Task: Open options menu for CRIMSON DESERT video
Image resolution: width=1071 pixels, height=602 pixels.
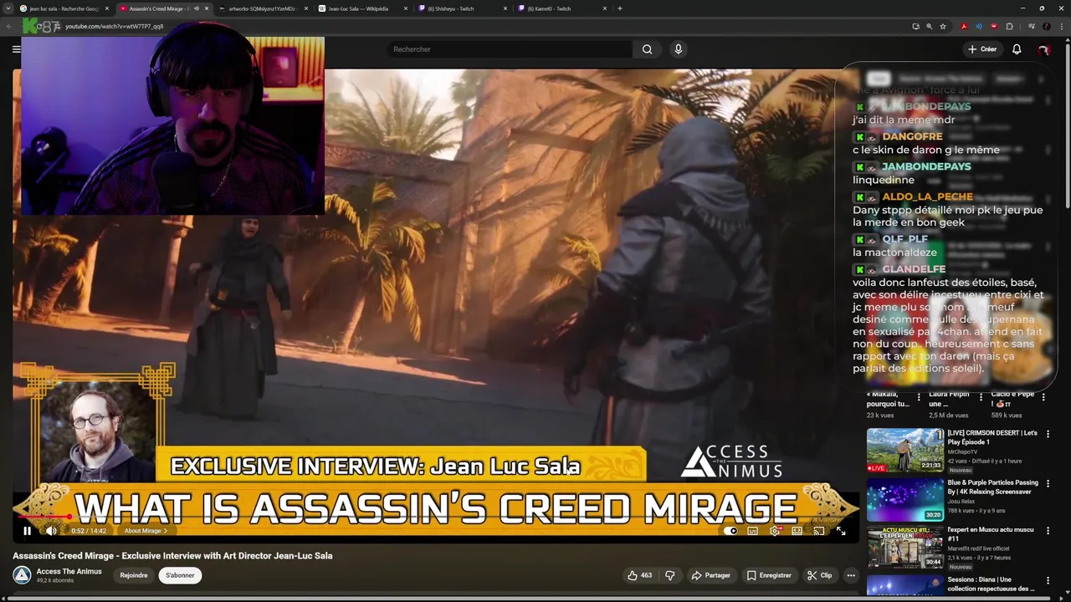Action: click(1048, 435)
